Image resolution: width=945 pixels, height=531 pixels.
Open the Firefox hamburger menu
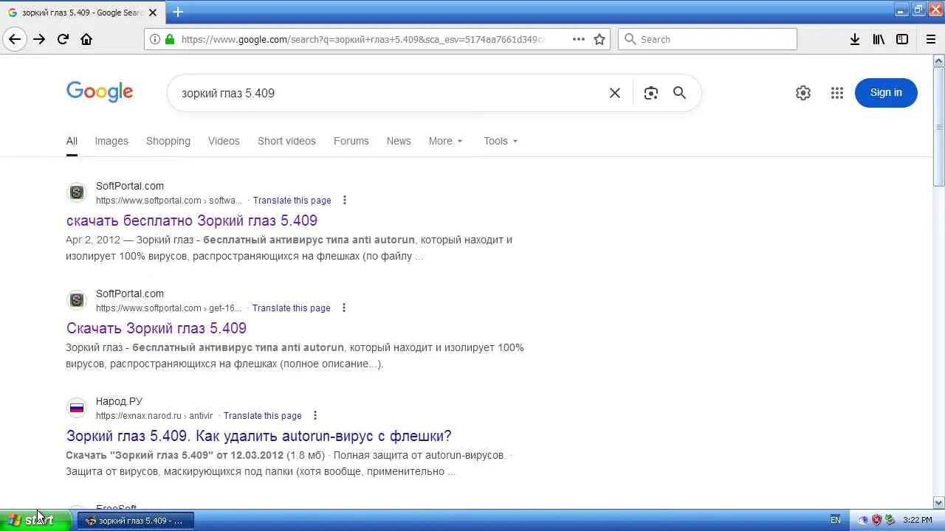pyautogui.click(x=930, y=39)
